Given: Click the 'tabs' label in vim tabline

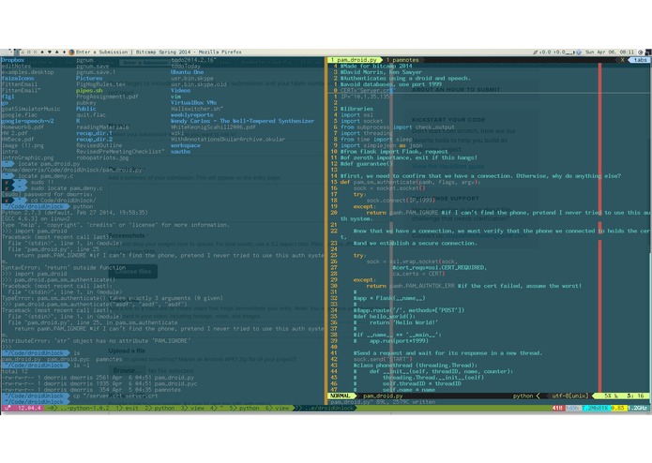Looking at the screenshot, I should [x=641, y=60].
